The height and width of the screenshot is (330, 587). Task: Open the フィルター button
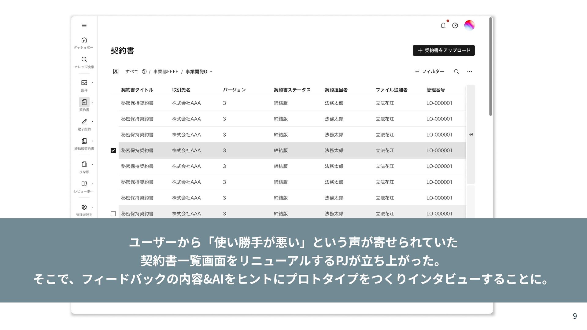430,71
